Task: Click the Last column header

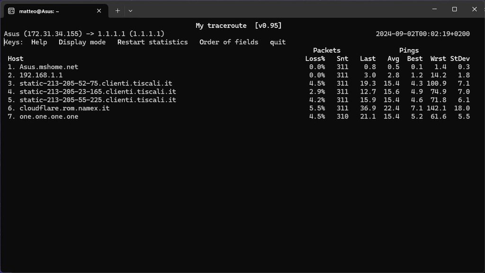Action: pyautogui.click(x=368, y=59)
